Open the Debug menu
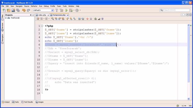Screen dimensions: 193x108 pyautogui.click(x=46, y=6)
